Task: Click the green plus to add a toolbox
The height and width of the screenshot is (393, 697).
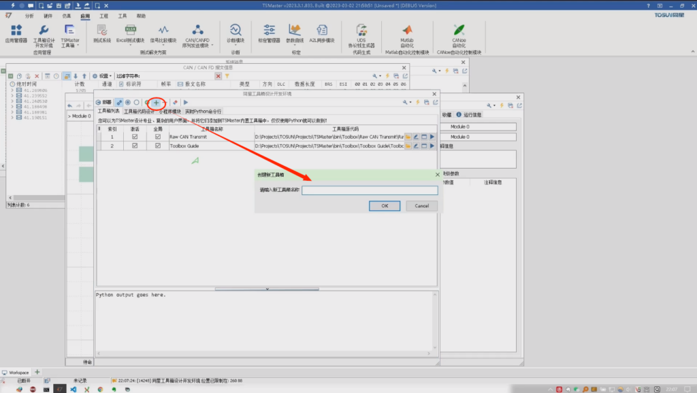Action: pyautogui.click(x=157, y=102)
